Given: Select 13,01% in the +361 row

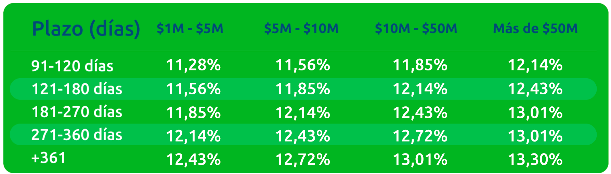Looking at the screenshot, I should pos(420,159).
